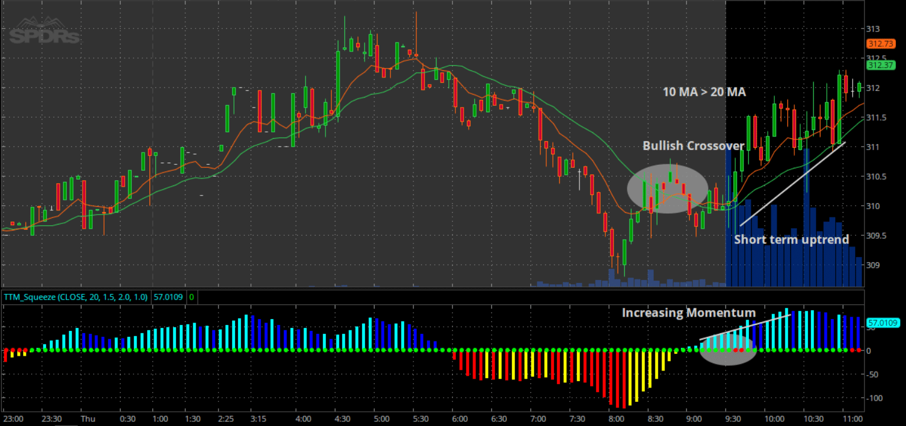Select the 3:15 time axis label

tap(259, 418)
